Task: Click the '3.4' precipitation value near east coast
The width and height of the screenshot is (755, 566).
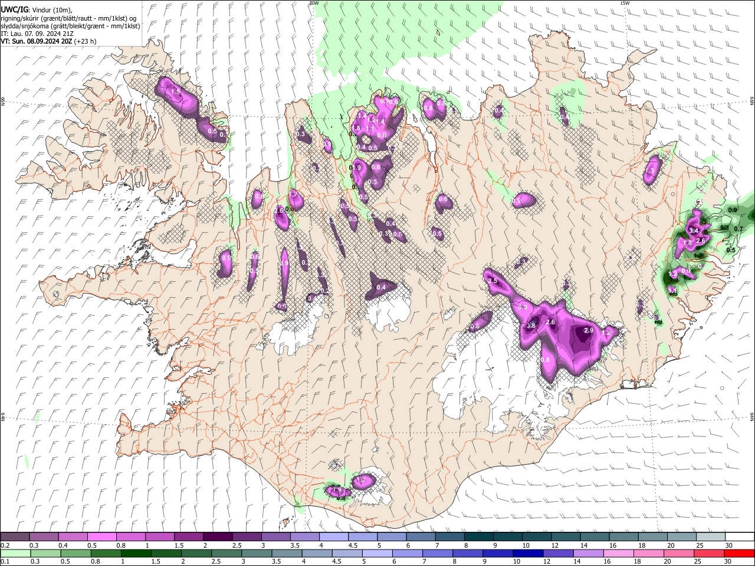Action: pos(694,231)
